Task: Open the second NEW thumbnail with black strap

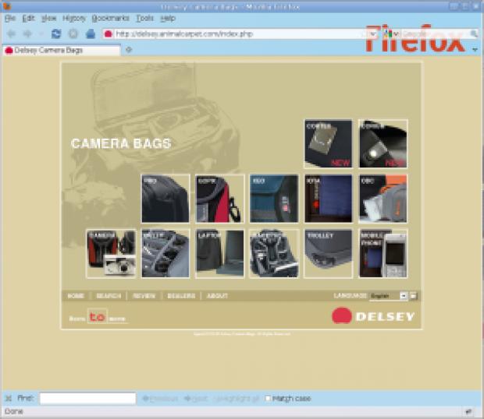Action: (x=383, y=143)
